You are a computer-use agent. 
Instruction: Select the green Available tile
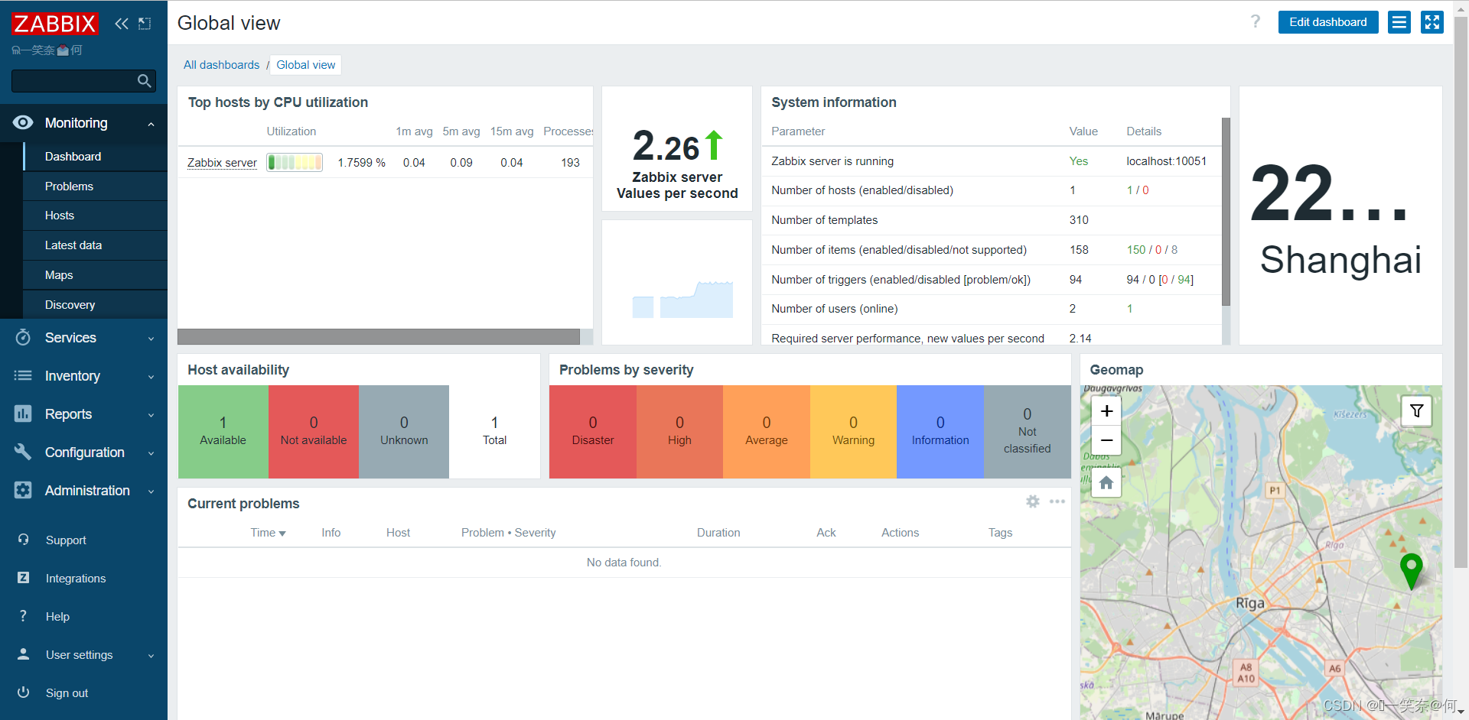tap(223, 432)
